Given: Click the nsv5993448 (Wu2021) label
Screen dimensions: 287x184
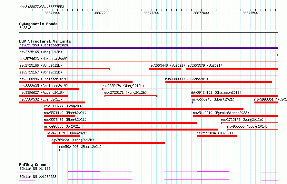Looking at the screenshot, I should point(167,65).
